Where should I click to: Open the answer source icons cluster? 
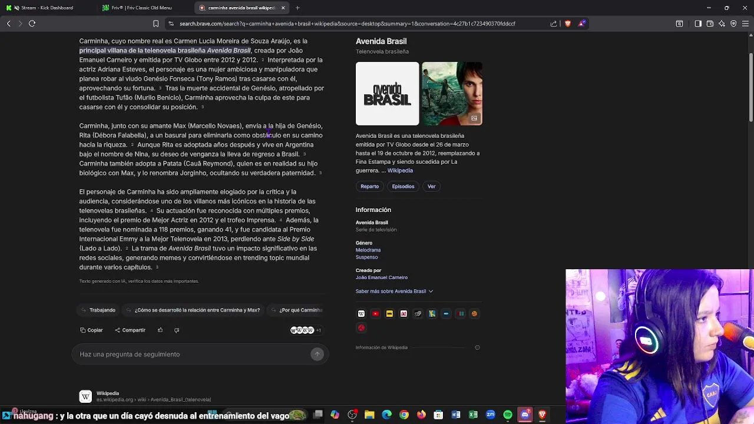coord(306,330)
